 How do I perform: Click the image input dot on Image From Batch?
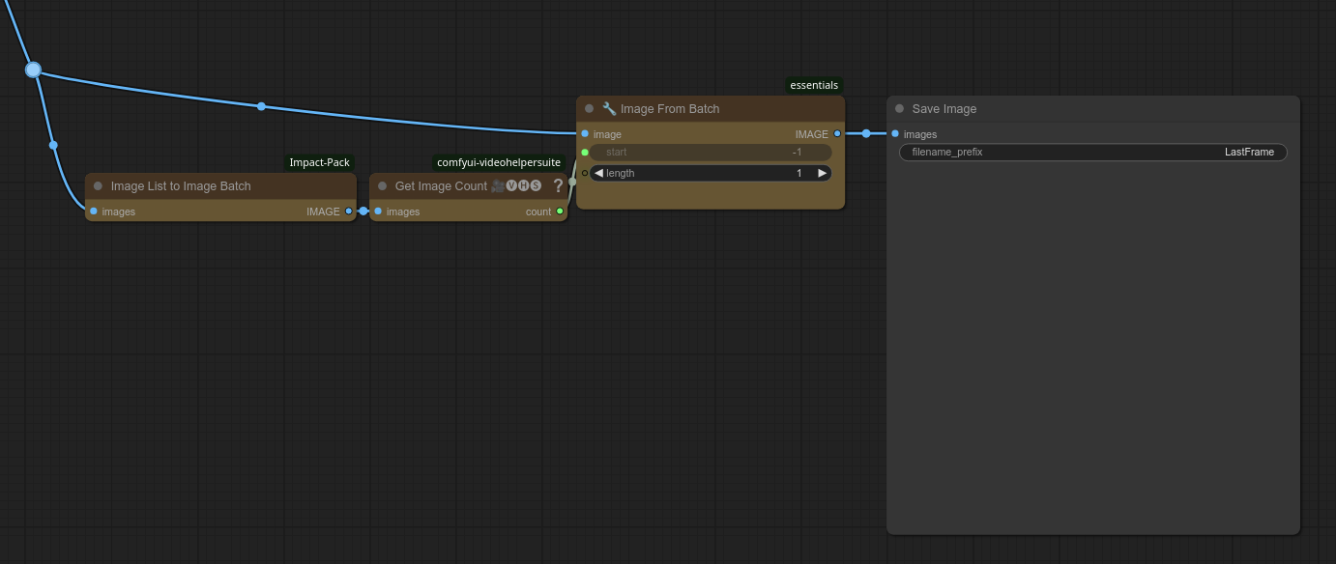(585, 134)
